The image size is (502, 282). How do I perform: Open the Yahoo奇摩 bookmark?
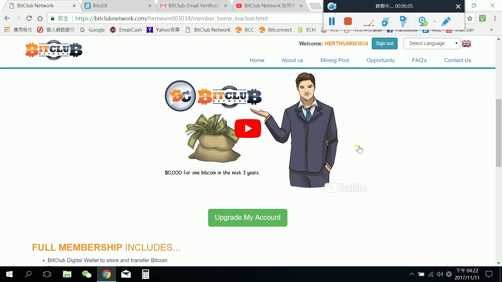[x=163, y=30]
